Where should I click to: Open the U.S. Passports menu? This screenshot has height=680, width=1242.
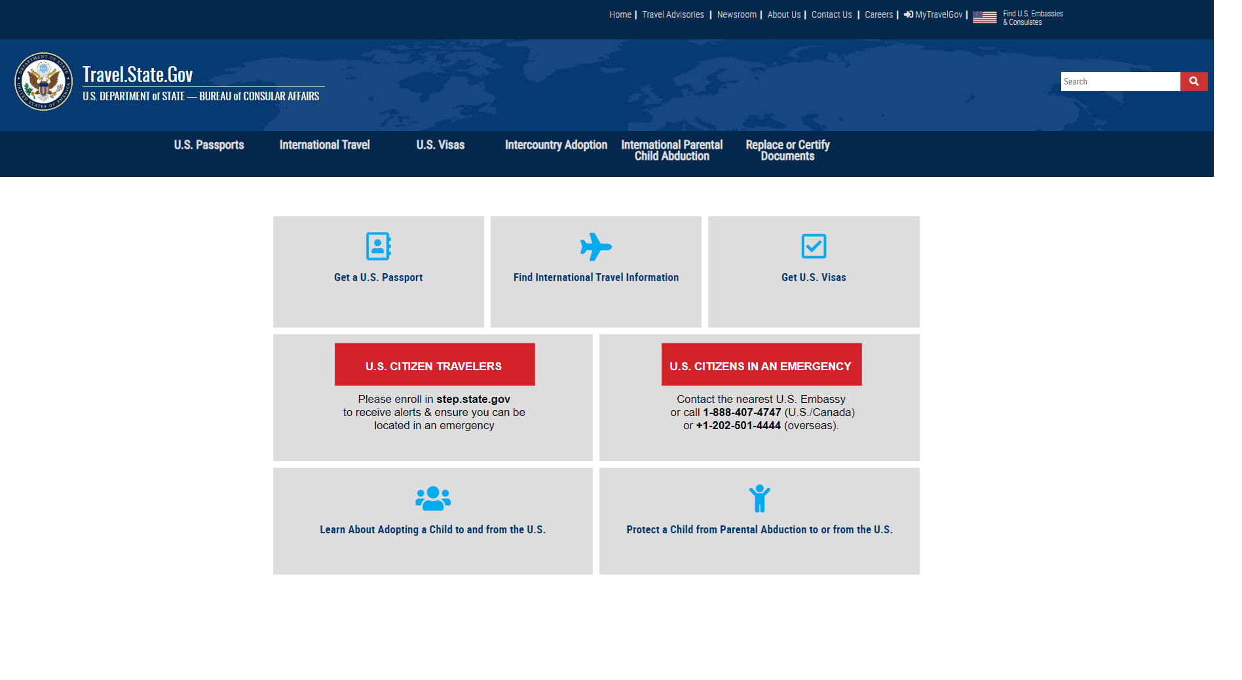coord(209,145)
